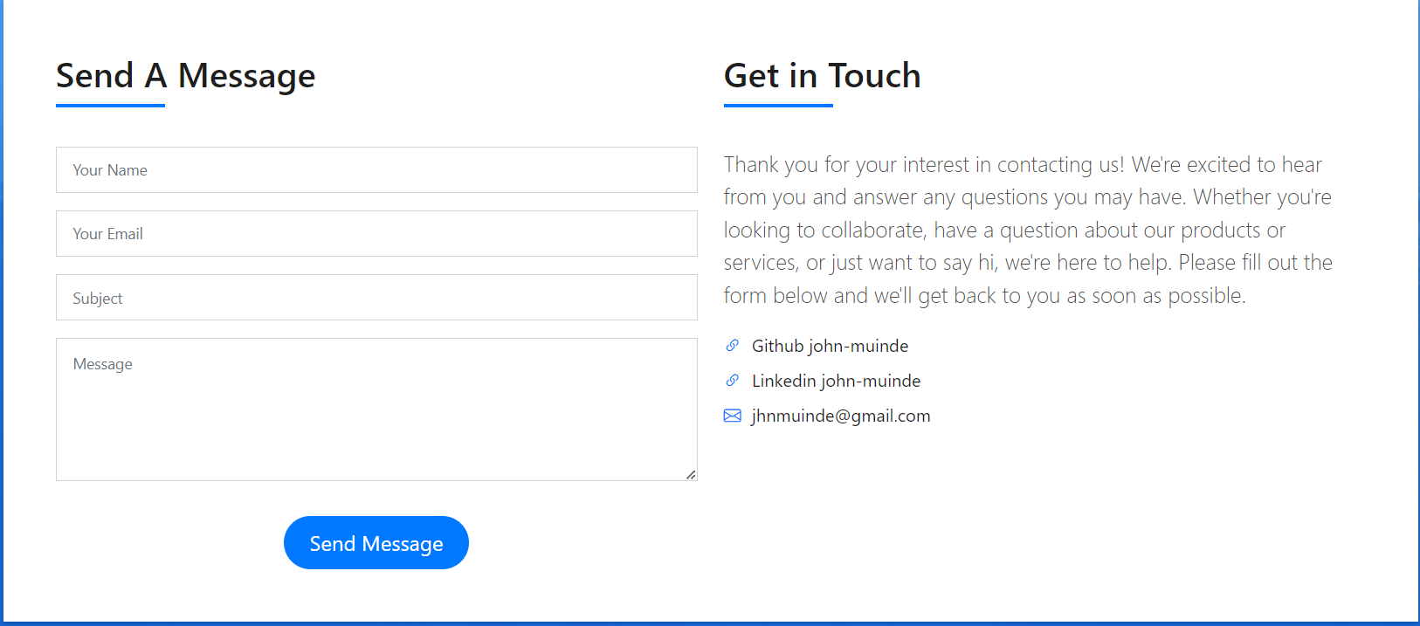Click the chain link icon beside Github
Image resolution: width=1420 pixels, height=626 pixels.
pyautogui.click(x=732, y=346)
